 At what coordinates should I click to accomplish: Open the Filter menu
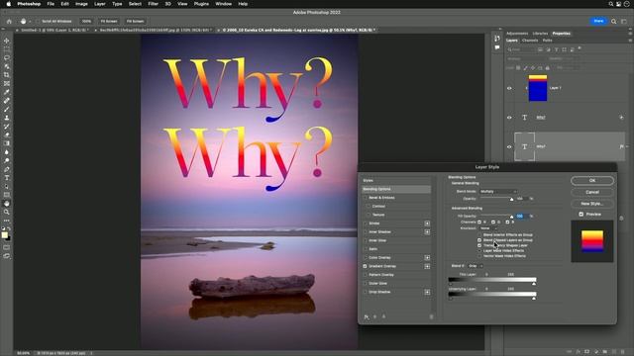[153, 4]
